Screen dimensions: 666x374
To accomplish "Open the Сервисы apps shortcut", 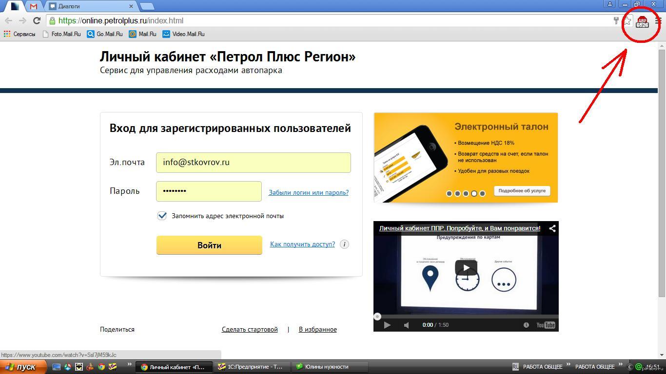I will click(x=20, y=34).
